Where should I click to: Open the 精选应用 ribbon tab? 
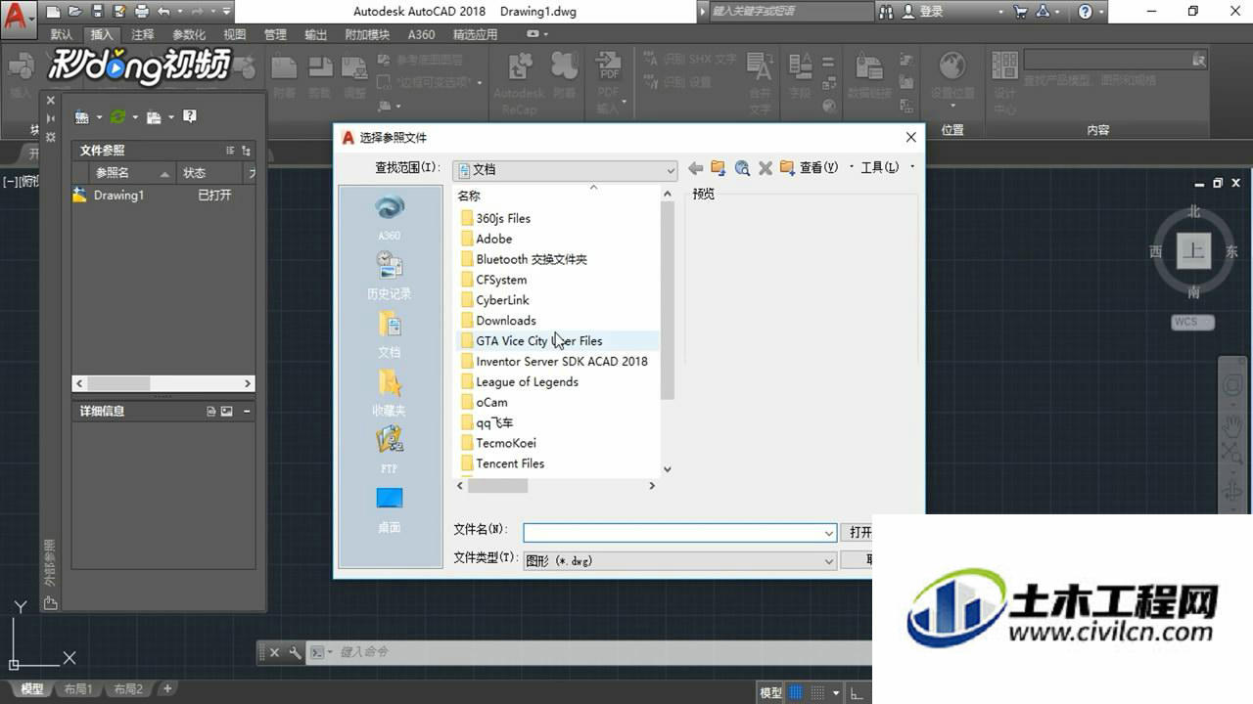point(475,34)
